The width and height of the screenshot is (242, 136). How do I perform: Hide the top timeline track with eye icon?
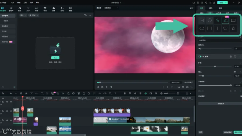(x=11, y=102)
